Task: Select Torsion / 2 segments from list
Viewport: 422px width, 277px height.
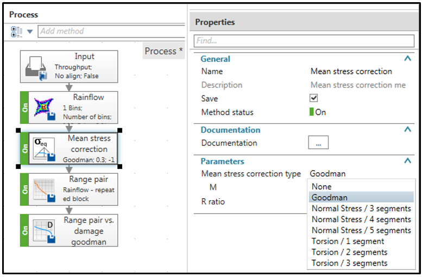Action: coord(349,252)
